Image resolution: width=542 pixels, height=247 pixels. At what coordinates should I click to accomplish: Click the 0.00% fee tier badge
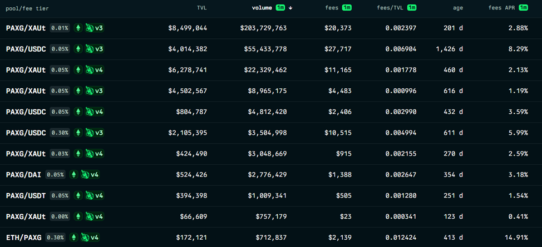click(x=60, y=216)
